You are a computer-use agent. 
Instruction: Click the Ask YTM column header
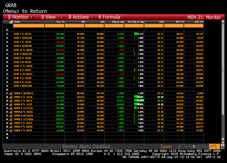coord(194,22)
